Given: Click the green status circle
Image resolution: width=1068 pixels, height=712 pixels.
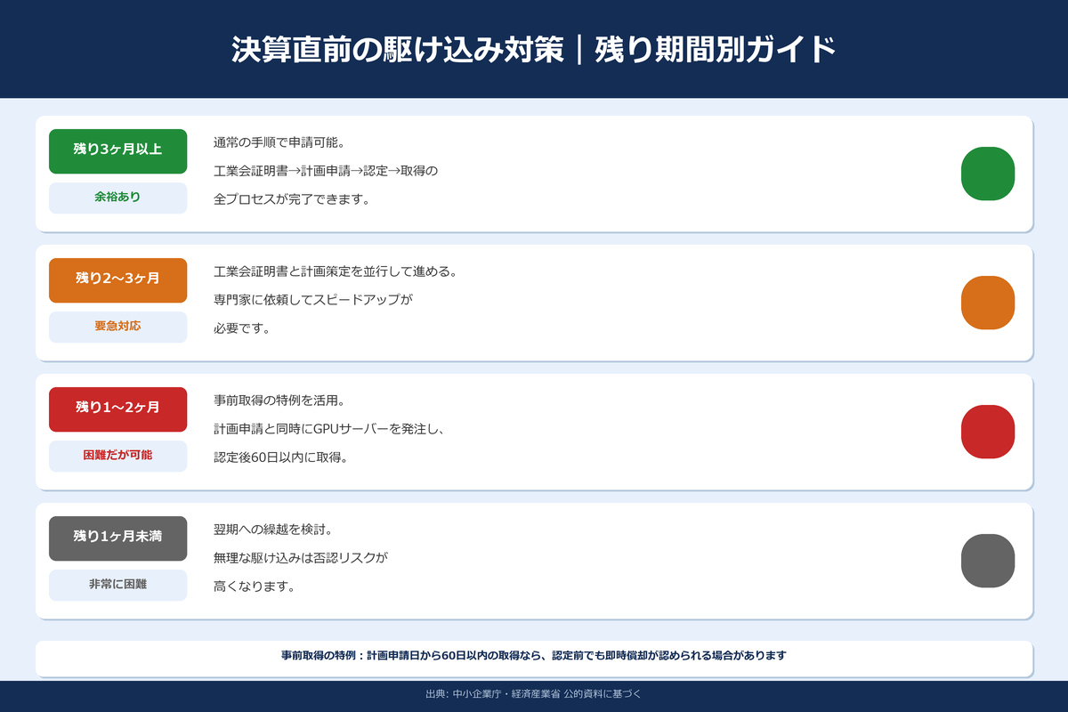Looking at the screenshot, I should coord(988,174).
